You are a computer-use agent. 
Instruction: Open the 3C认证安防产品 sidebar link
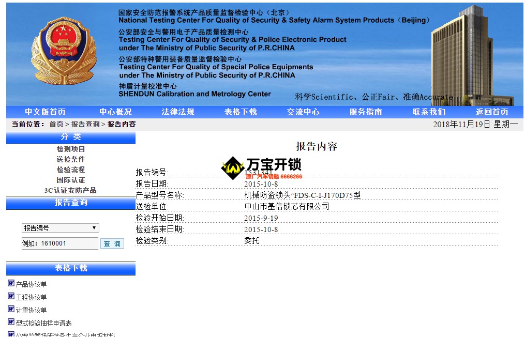[x=70, y=190]
